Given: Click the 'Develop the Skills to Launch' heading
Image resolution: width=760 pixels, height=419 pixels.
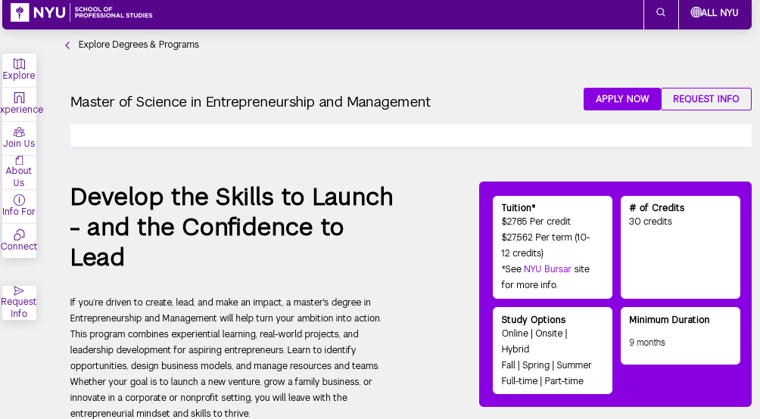Looking at the screenshot, I should pos(232,227).
